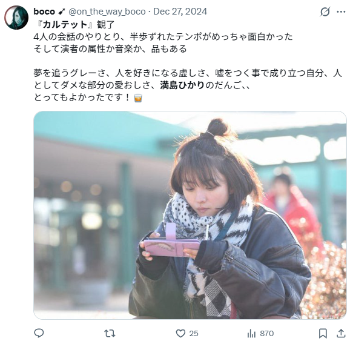The height and width of the screenshot is (344, 353).
Task: Click the whisky glass emoji in tweet
Action: 138,98
